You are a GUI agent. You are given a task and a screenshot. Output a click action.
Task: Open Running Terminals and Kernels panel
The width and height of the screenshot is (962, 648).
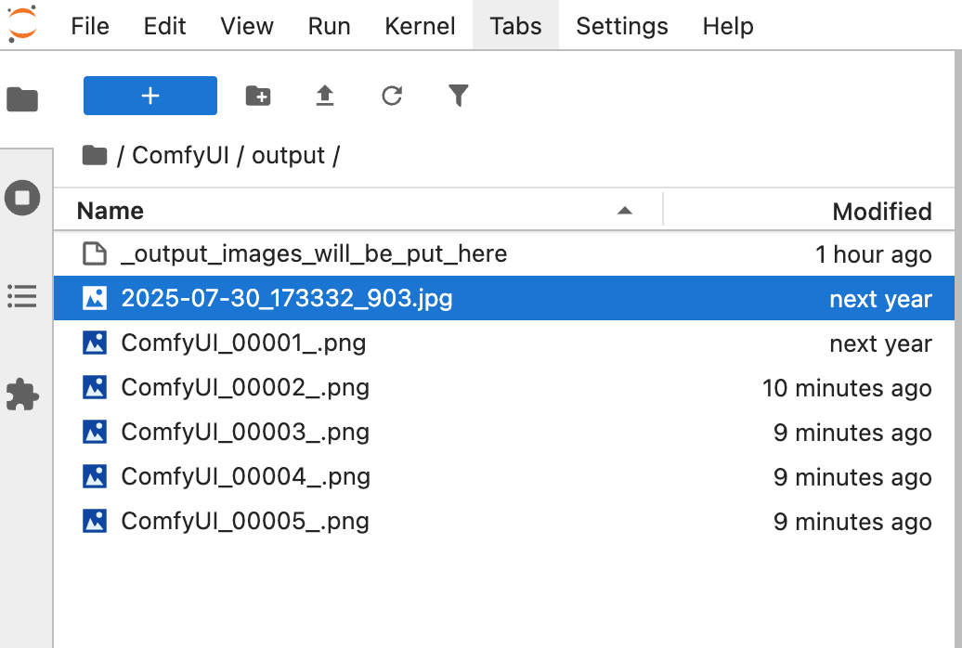[x=22, y=198]
